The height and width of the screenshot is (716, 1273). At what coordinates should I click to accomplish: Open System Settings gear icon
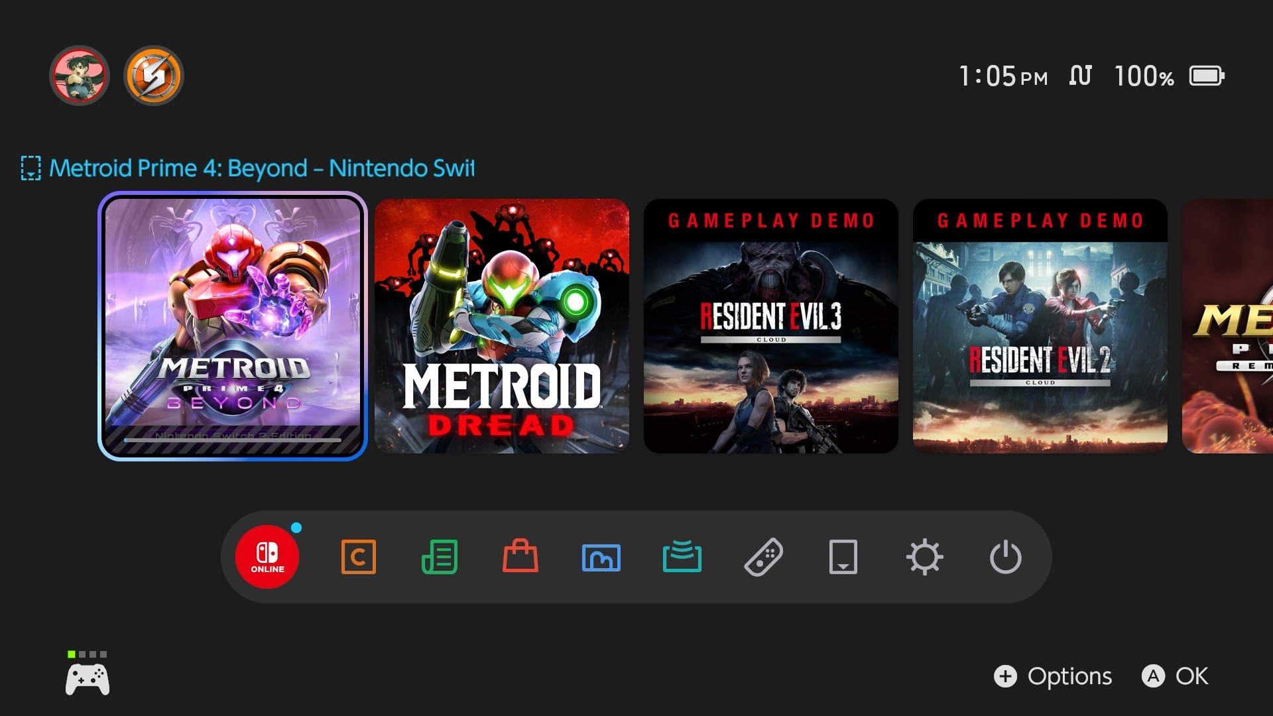[x=925, y=557]
